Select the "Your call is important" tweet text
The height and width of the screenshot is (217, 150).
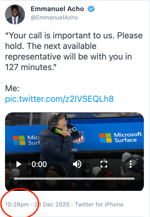click(74, 51)
